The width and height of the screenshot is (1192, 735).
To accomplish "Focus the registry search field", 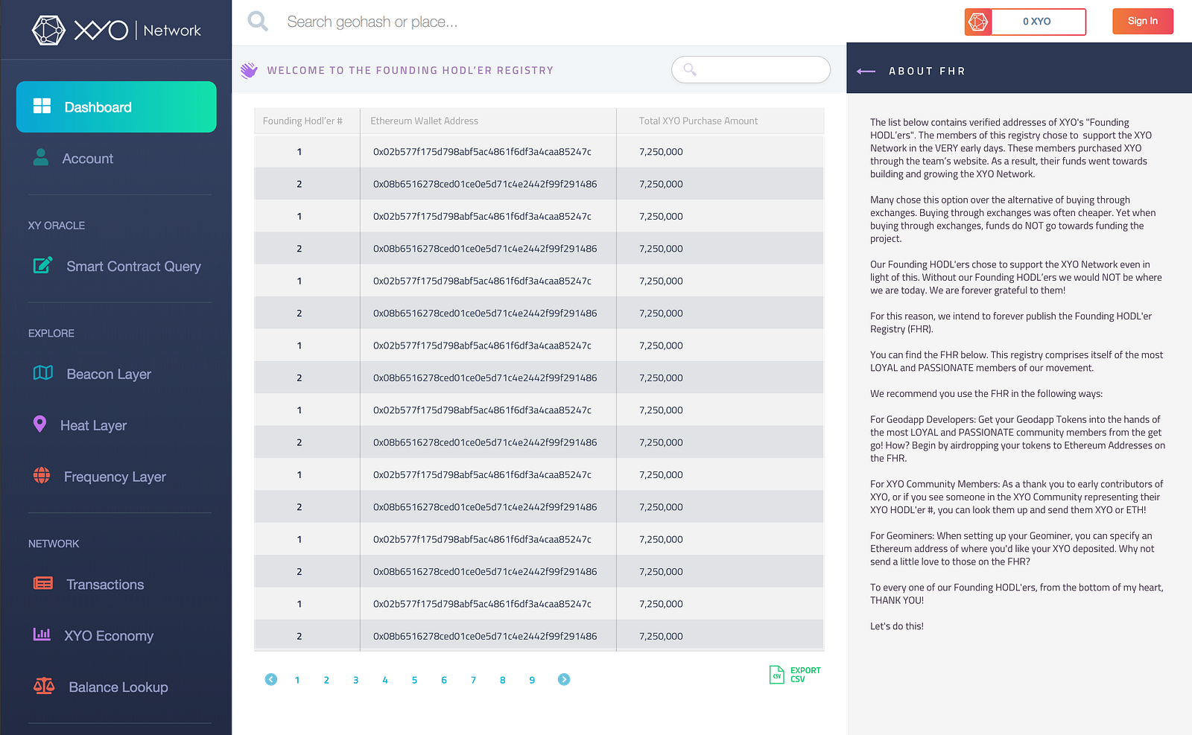I will click(x=751, y=70).
